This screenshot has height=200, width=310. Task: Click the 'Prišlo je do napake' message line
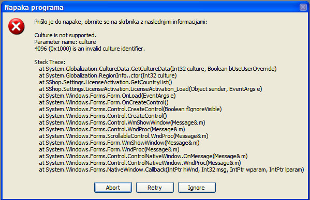(121, 22)
